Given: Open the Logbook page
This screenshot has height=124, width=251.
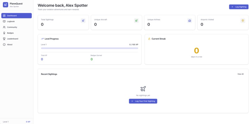Looking at the screenshot, I should pyautogui.click(x=17, y=21).
